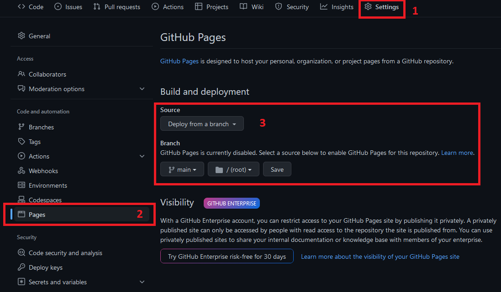Viewport: 501px width, 292px height.
Task: Open Collaborators settings
Action: [x=81, y=74]
